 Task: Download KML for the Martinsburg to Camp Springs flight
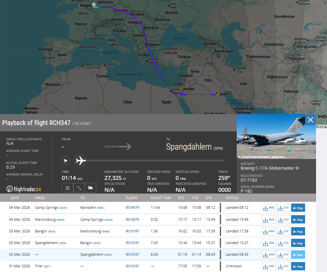pyautogui.click(x=269, y=219)
